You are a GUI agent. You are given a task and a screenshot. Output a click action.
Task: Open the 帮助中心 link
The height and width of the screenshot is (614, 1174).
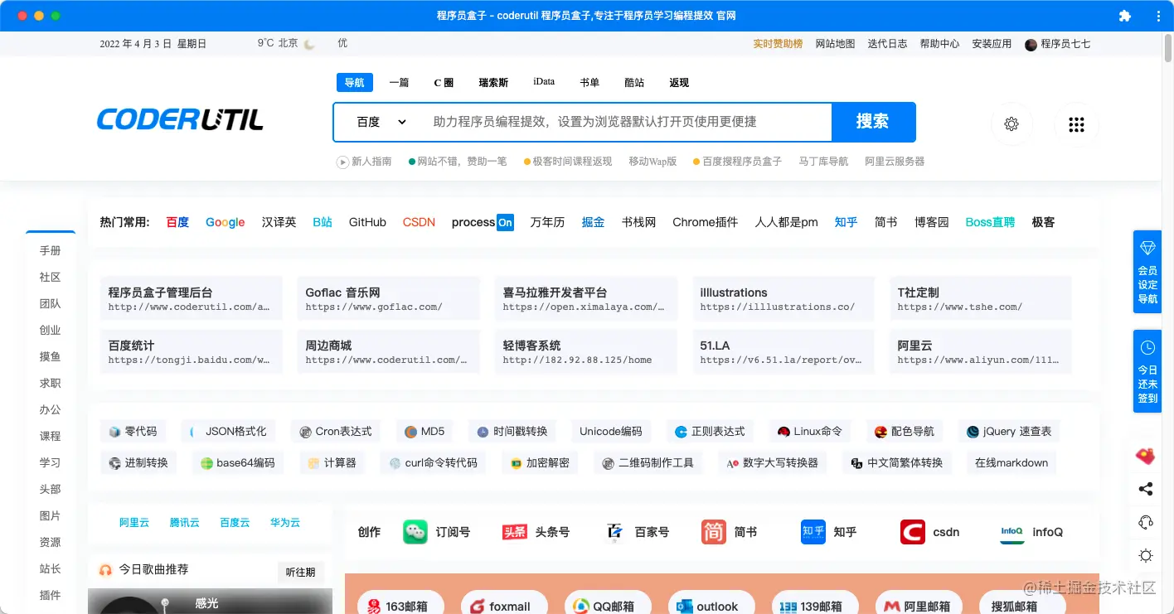[x=939, y=44]
